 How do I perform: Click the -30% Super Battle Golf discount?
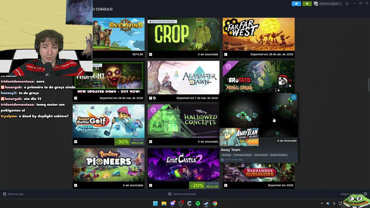[x=122, y=142]
